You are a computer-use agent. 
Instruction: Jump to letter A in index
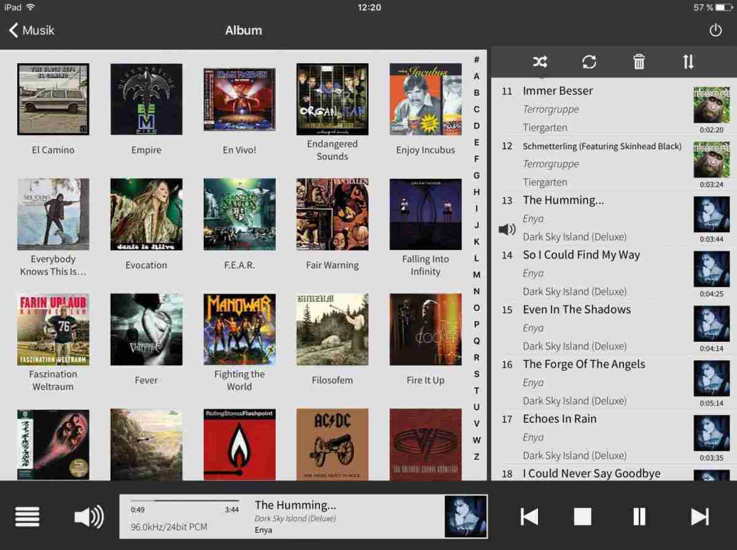(477, 76)
